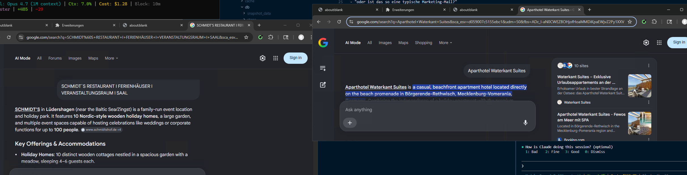Bookmark the Waterkant search page with star
The height and width of the screenshot is (175, 687).
click(x=630, y=22)
